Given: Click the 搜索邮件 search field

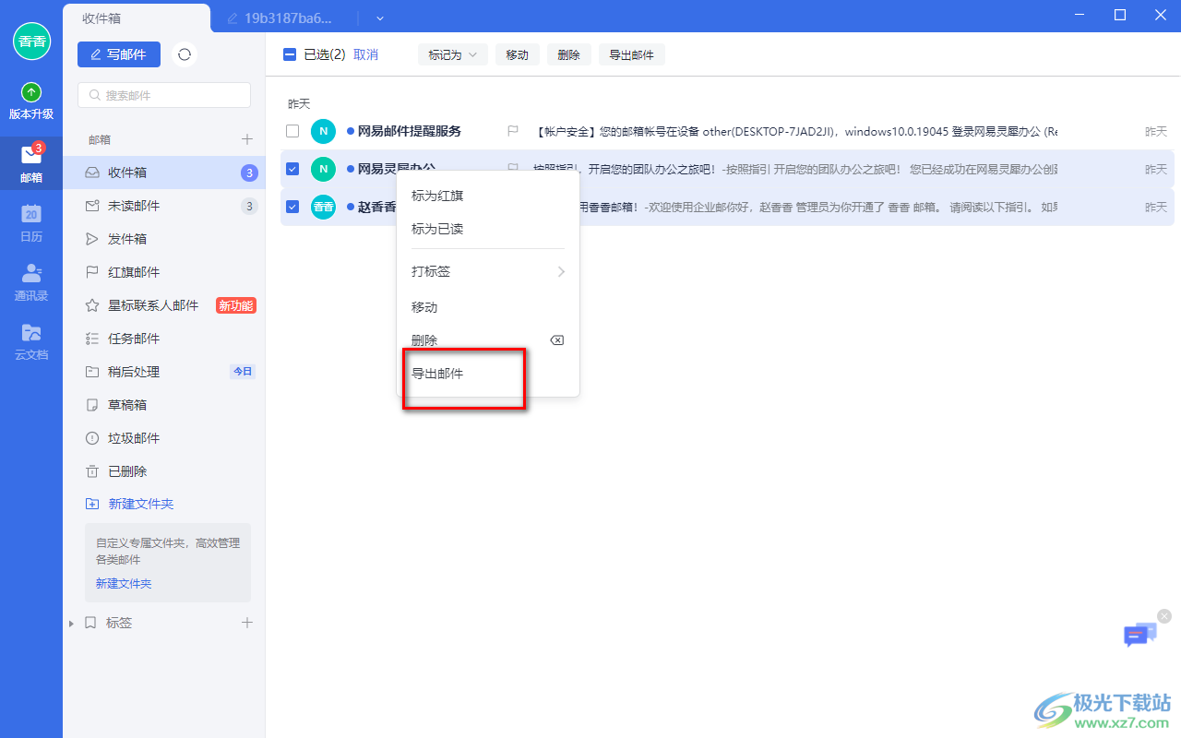Looking at the screenshot, I should pos(164,95).
